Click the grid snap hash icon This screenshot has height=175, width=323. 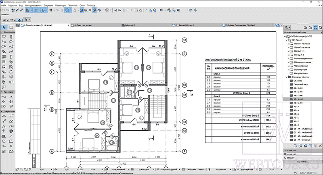pos(51,10)
